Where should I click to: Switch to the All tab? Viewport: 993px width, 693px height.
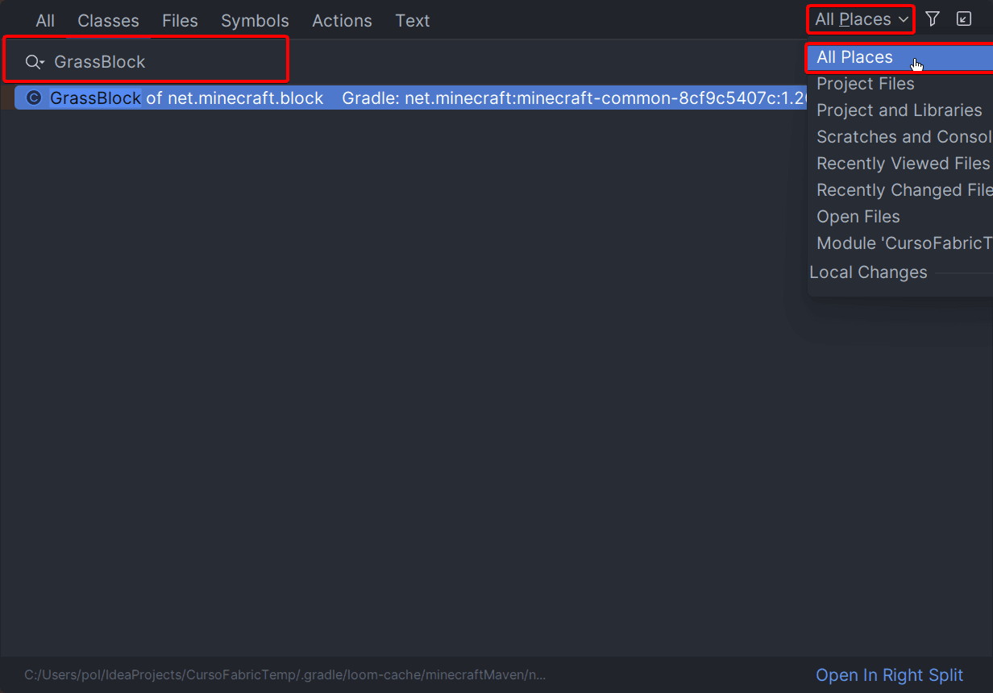[x=45, y=21]
